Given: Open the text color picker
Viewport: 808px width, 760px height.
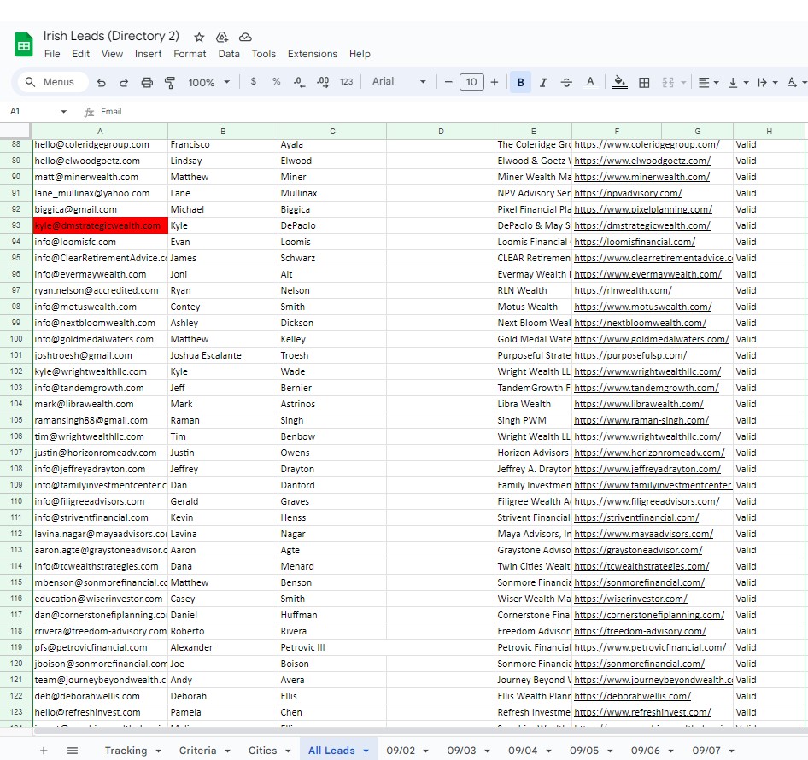Looking at the screenshot, I should (x=590, y=82).
